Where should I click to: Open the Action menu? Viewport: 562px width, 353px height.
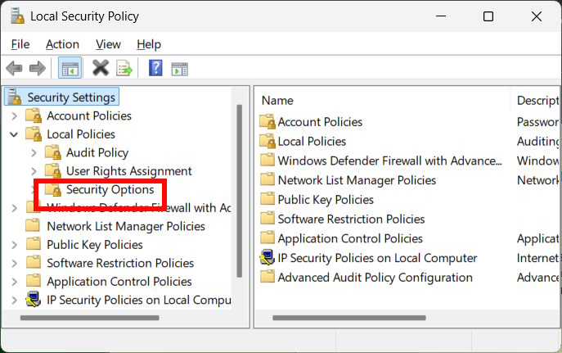coord(62,44)
